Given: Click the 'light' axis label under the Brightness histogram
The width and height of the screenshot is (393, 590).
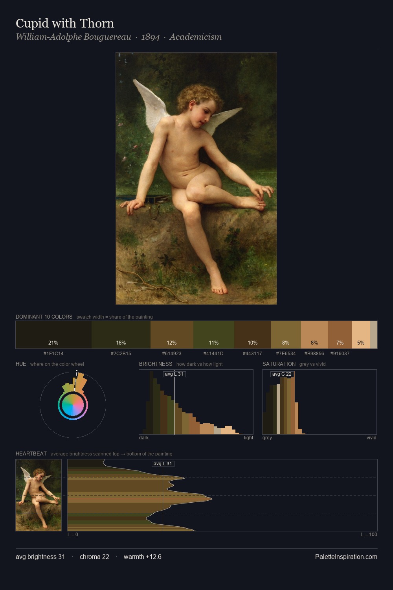Looking at the screenshot, I should tap(248, 438).
